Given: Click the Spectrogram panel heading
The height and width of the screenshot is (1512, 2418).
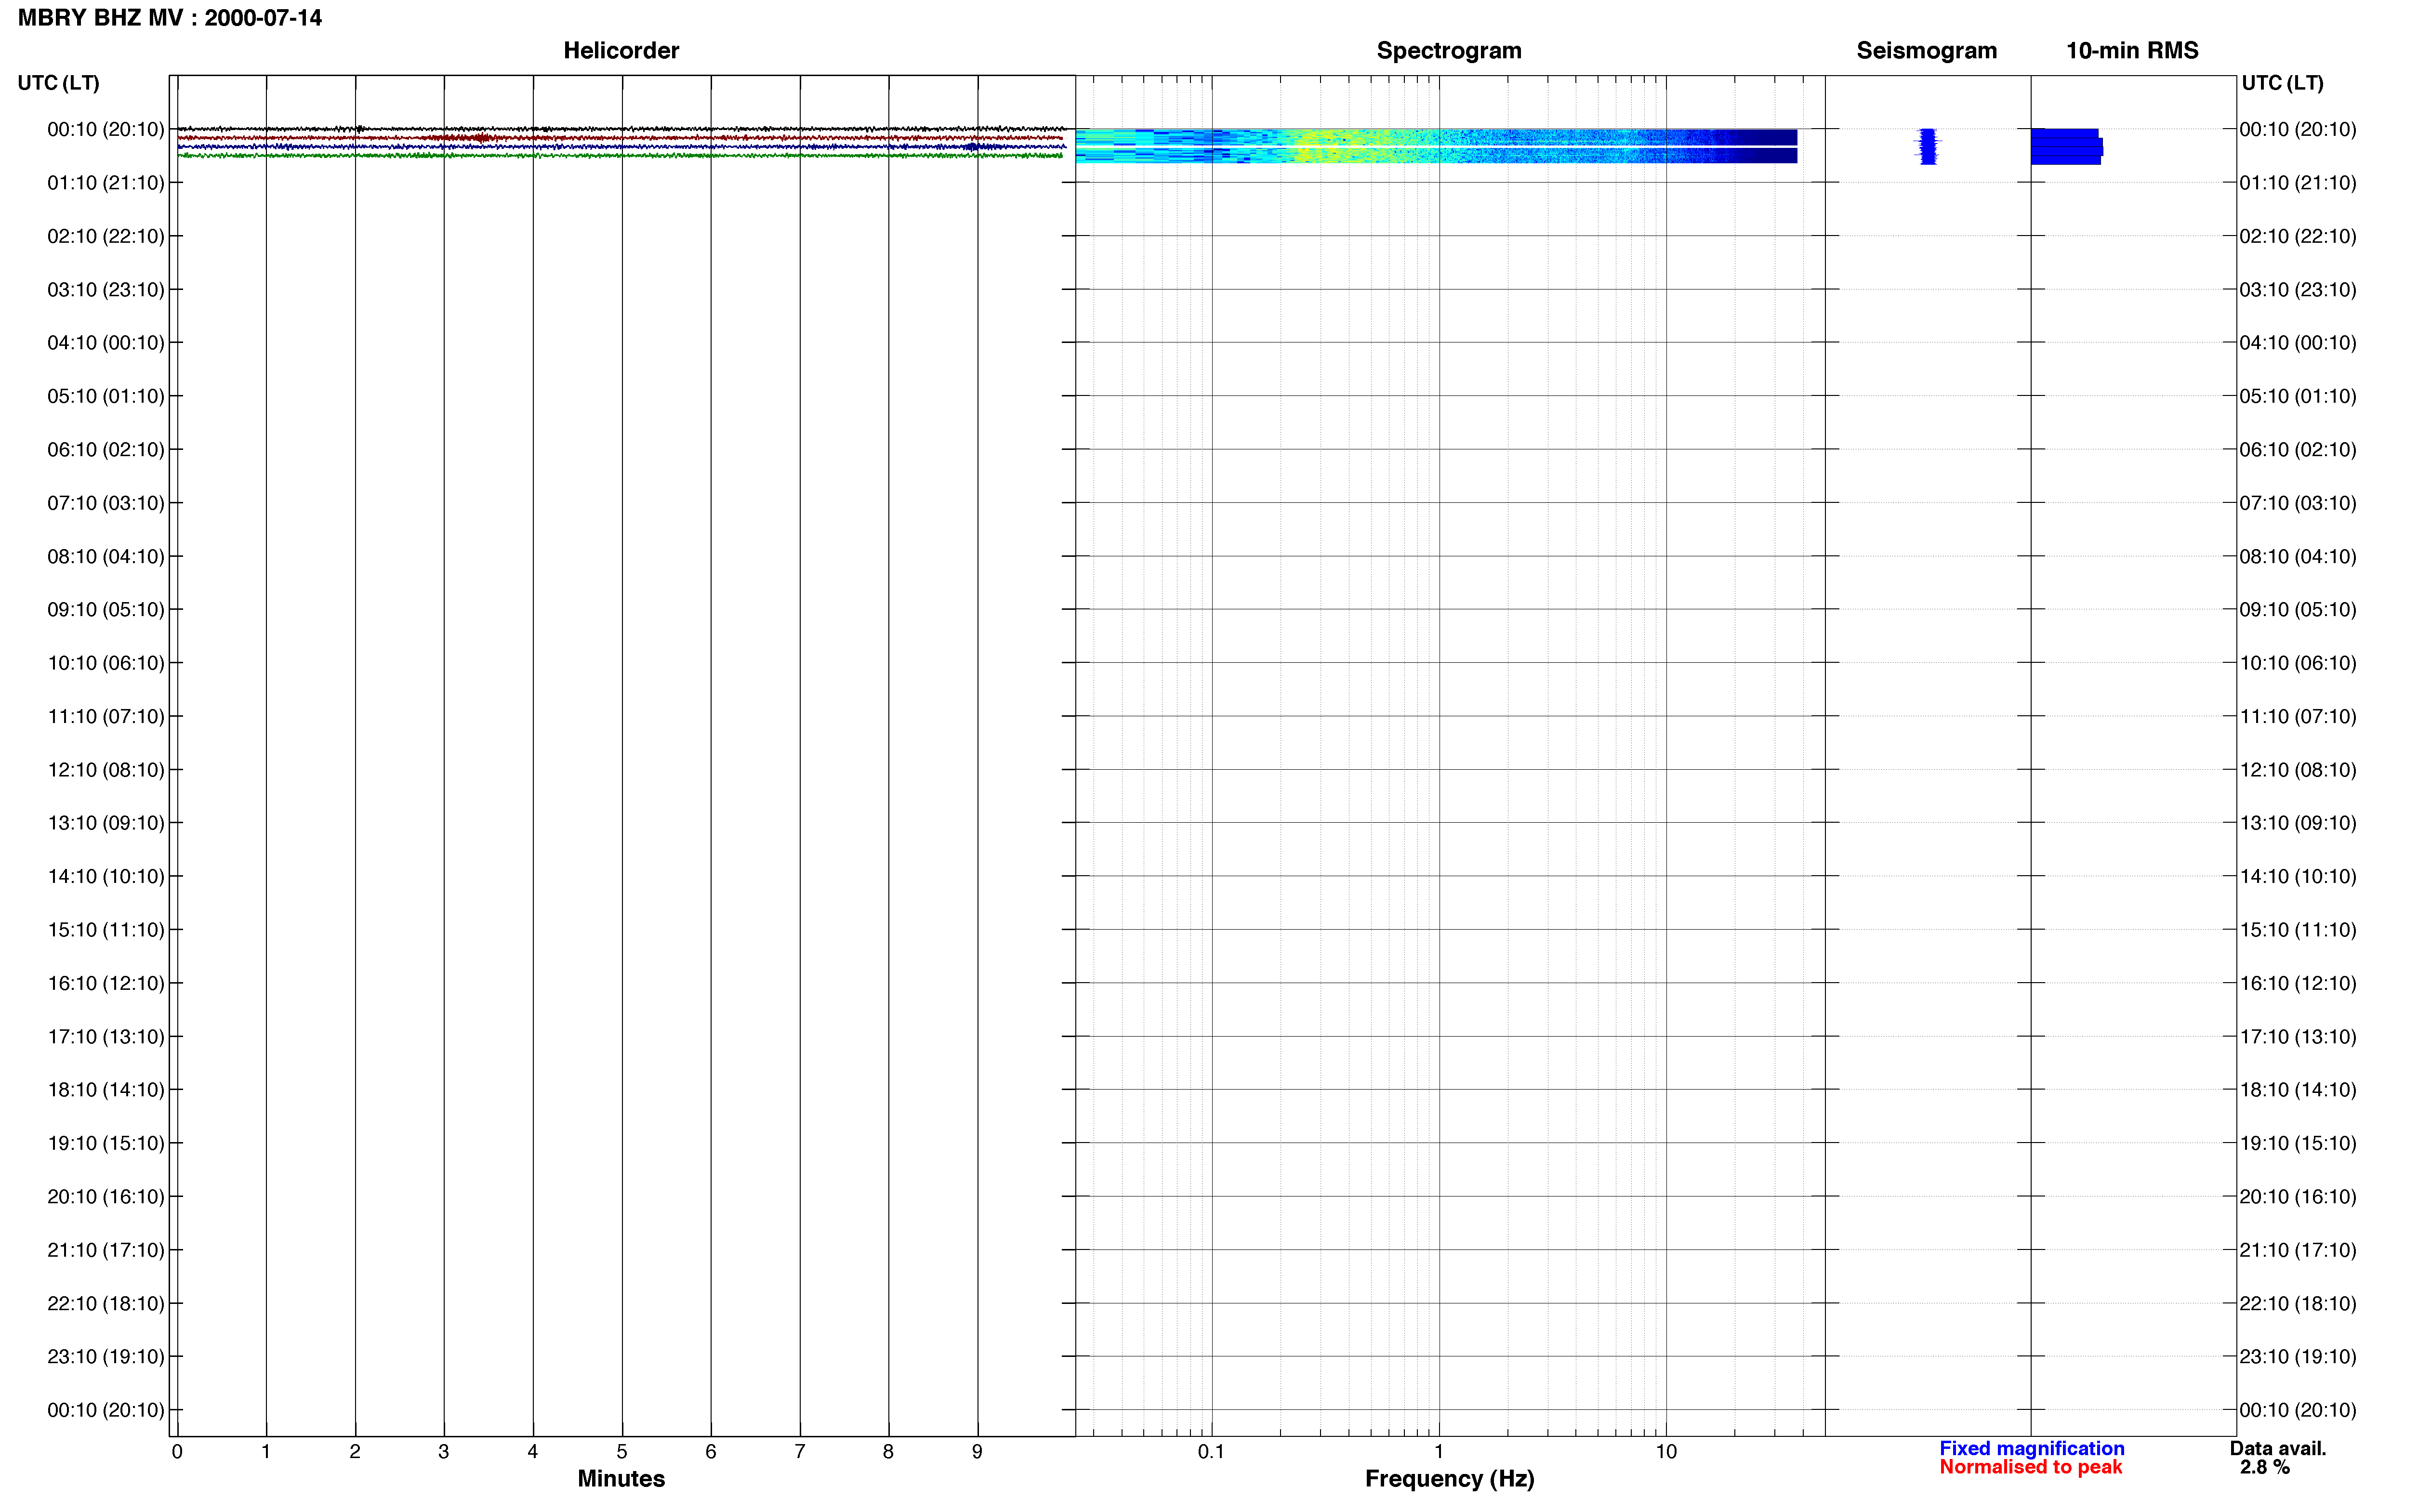Looking at the screenshot, I should (x=1449, y=51).
